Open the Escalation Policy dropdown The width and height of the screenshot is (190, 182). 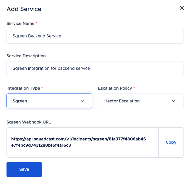point(141,101)
